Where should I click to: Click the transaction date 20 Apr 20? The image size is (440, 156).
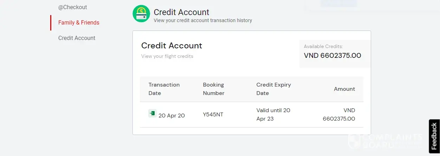(x=172, y=115)
